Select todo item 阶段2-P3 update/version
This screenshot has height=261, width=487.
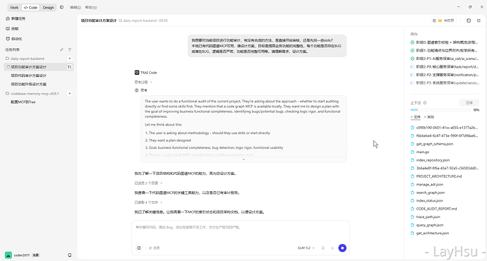point(444,83)
